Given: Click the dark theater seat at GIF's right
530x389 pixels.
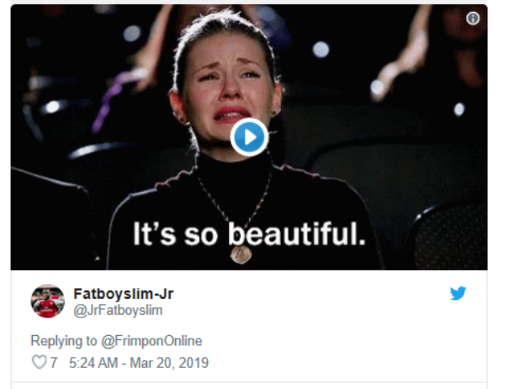Looking at the screenshot, I should coord(437,210).
